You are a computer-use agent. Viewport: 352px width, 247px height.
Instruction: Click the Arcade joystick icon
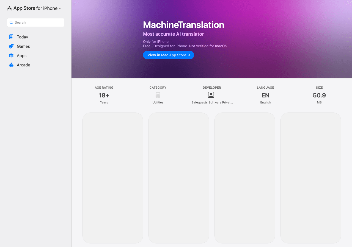11,65
